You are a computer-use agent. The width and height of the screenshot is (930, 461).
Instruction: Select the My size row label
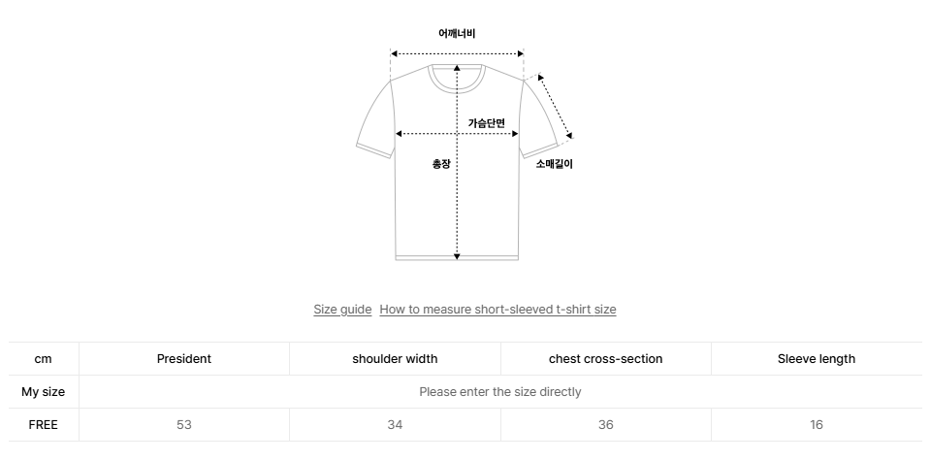44,392
